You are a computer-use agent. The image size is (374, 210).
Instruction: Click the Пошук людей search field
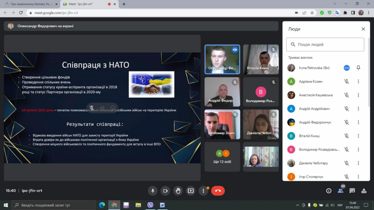tap(325, 44)
